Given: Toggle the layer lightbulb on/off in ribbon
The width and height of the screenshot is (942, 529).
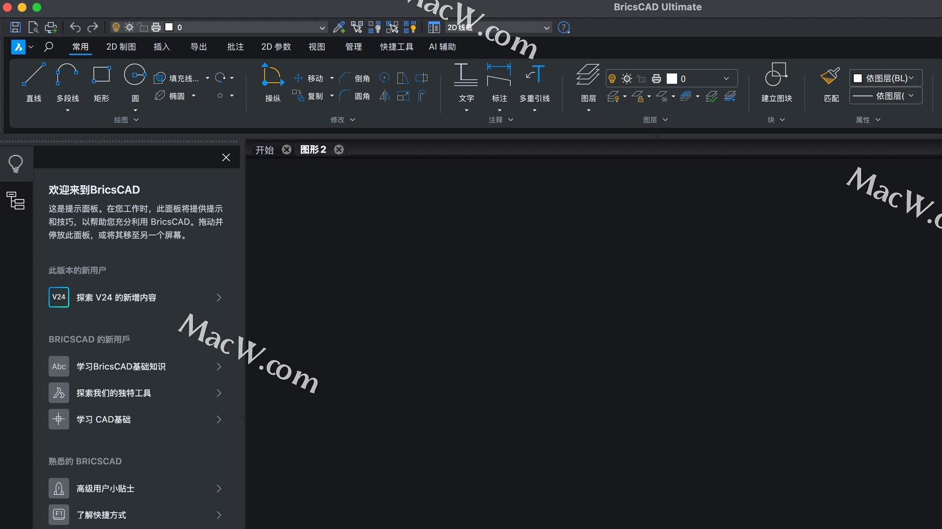Looking at the screenshot, I should point(612,79).
